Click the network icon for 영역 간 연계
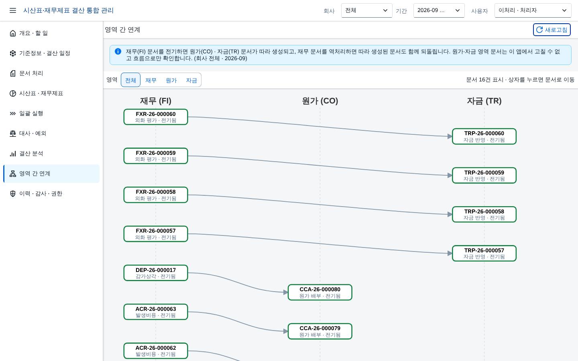This screenshot has height=361, width=578. 13,174
